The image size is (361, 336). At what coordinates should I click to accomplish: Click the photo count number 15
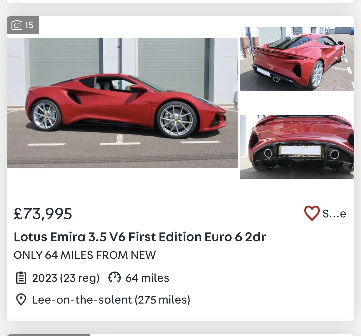(x=29, y=25)
